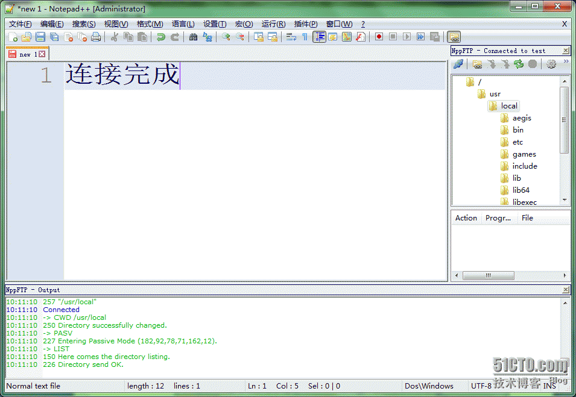Open Find with the binoculars icon
Viewport: 576px width, 397px height.
coord(193,37)
